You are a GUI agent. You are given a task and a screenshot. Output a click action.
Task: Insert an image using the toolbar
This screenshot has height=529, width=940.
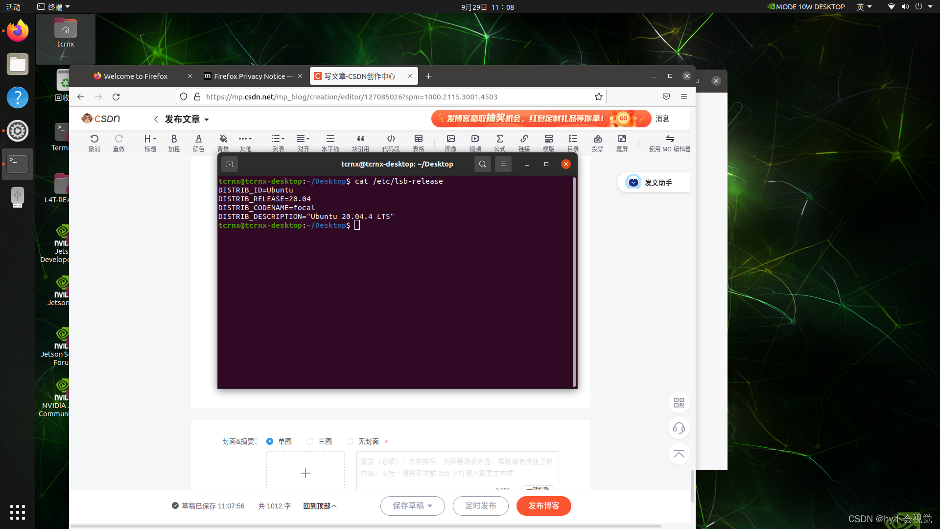pos(450,143)
